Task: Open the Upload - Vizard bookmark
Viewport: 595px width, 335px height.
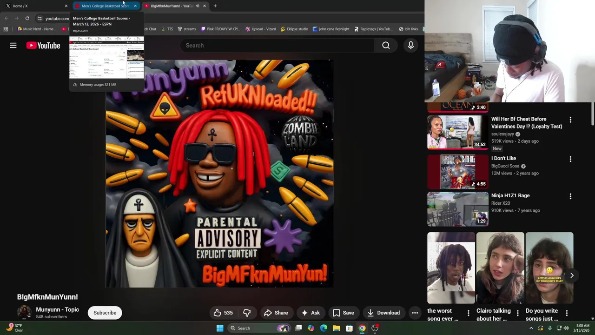Action: (x=261, y=29)
